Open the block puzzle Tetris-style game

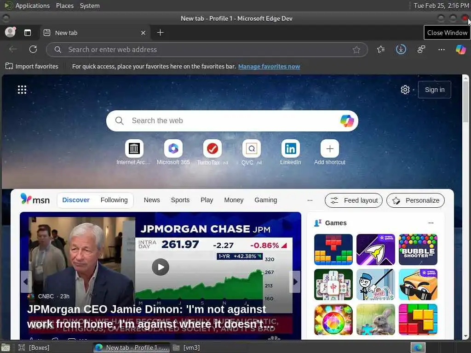pyautogui.click(x=333, y=250)
